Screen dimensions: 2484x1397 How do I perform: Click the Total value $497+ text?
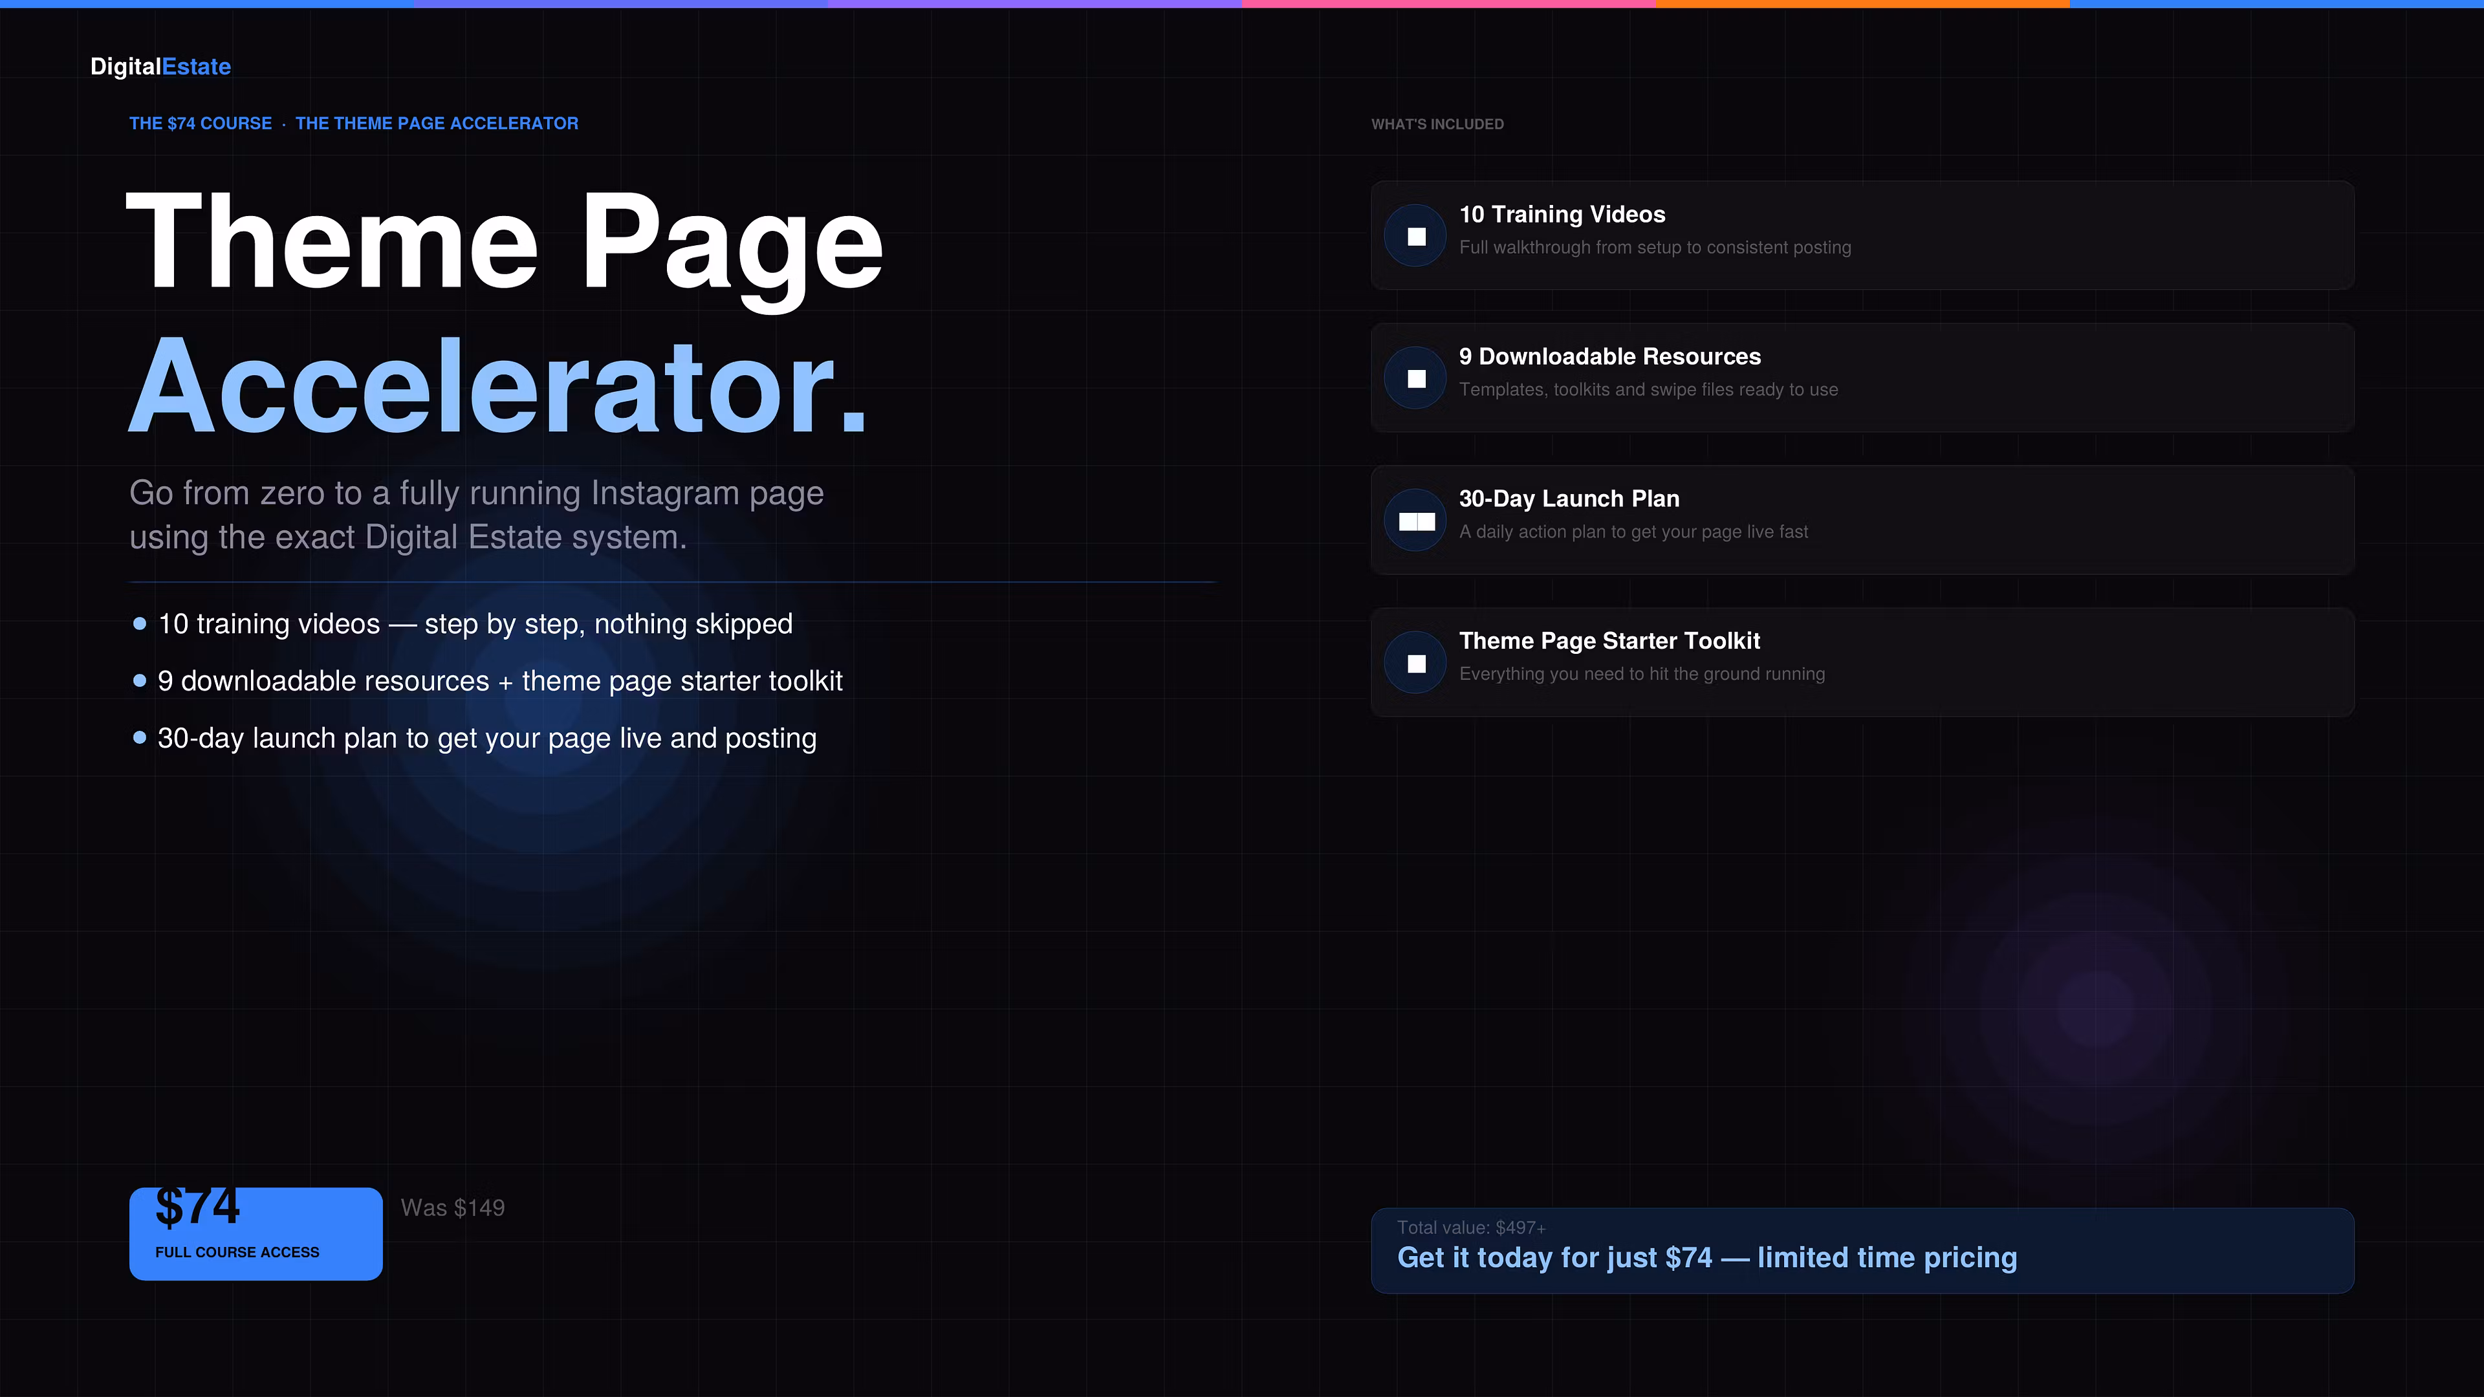(x=1470, y=1228)
